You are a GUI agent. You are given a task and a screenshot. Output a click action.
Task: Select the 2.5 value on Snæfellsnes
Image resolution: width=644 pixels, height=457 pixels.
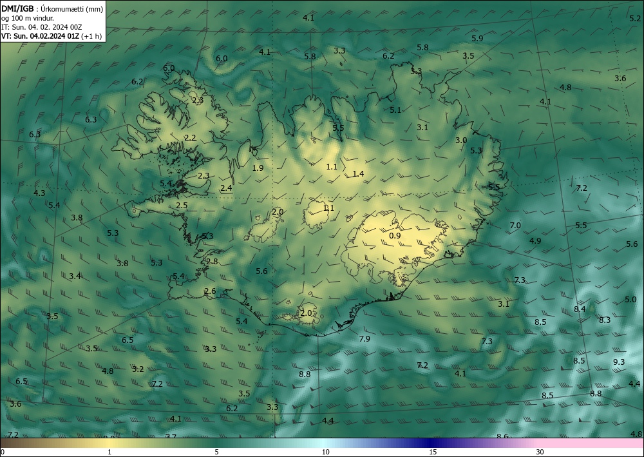coord(182,206)
